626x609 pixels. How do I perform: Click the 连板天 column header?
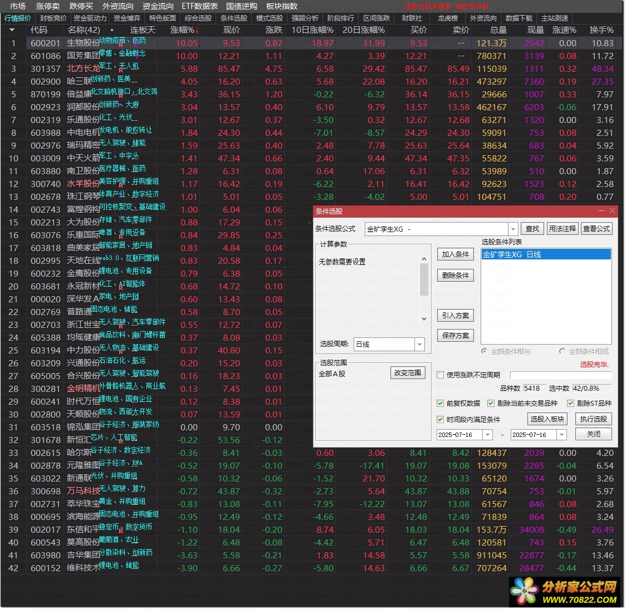[x=143, y=30]
